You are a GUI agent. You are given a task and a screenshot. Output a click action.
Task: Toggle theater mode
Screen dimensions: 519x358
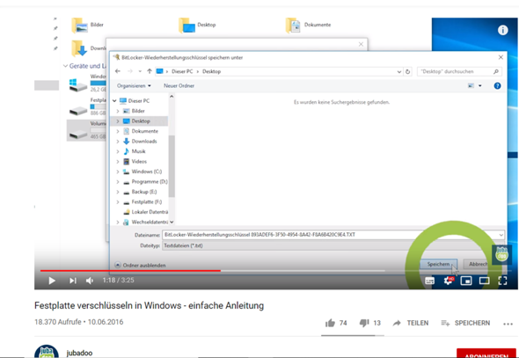[x=484, y=281]
